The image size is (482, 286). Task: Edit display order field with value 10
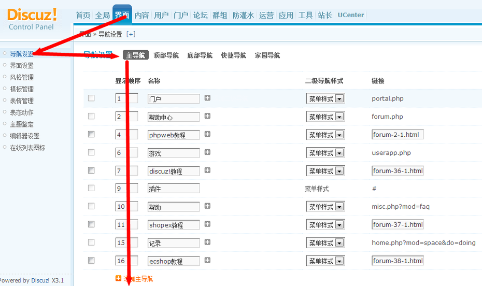(x=126, y=206)
